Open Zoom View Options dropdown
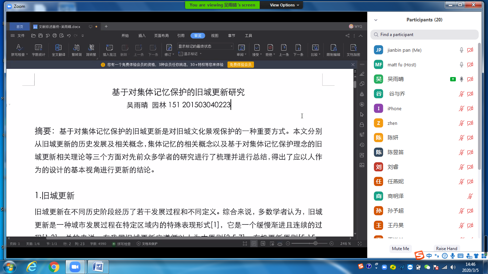The image size is (488, 274). click(x=282, y=5)
